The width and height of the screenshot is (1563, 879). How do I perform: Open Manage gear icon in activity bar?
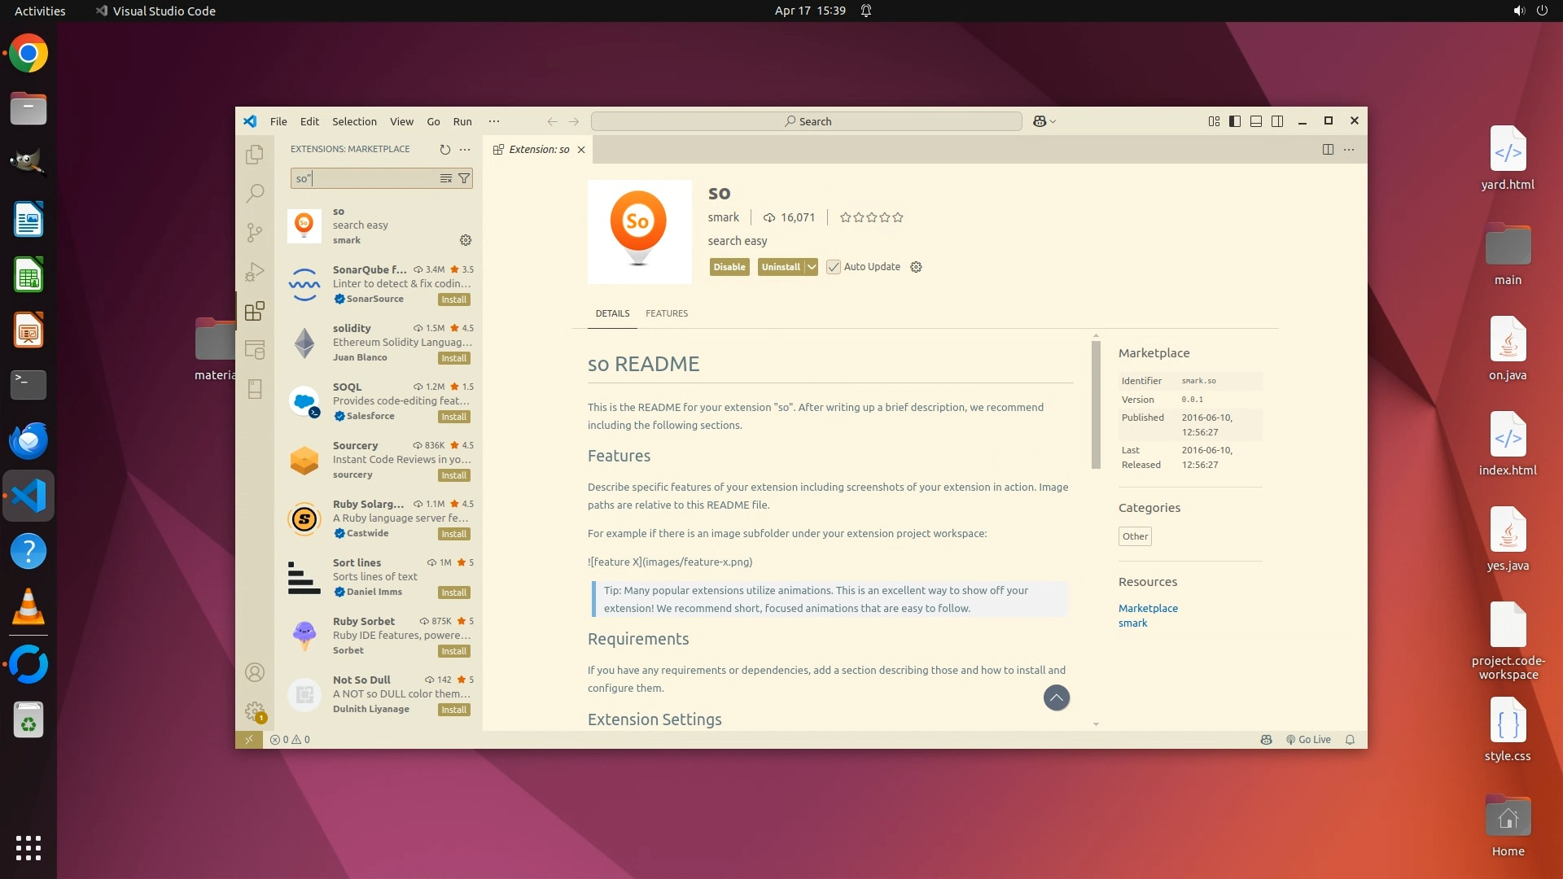point(255,711)
